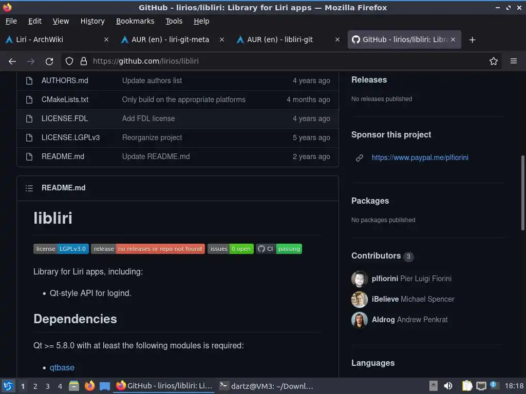Open the LICENSE.LGPLv3 file link

[x=70, y=137]
